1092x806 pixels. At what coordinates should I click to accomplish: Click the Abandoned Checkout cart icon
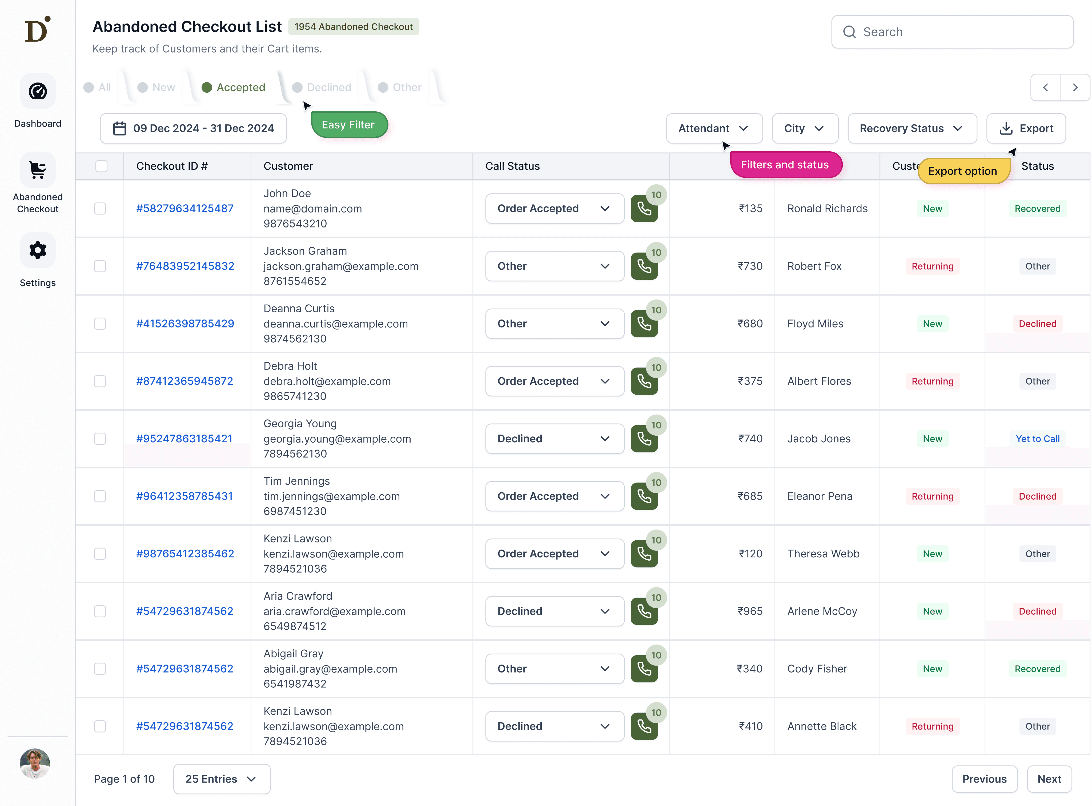pyautogui.click(x=38, y=170)
